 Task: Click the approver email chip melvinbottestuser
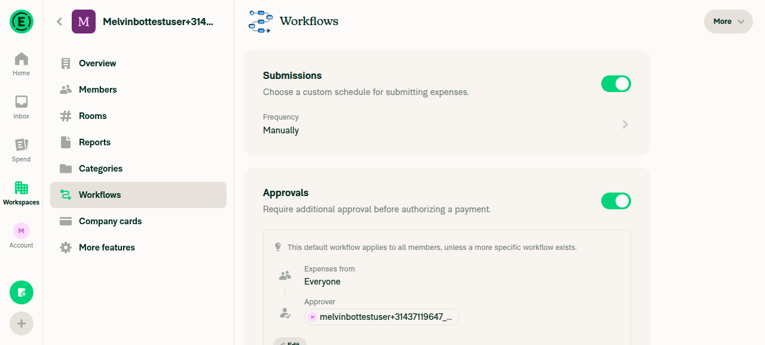tap(382, 317)
